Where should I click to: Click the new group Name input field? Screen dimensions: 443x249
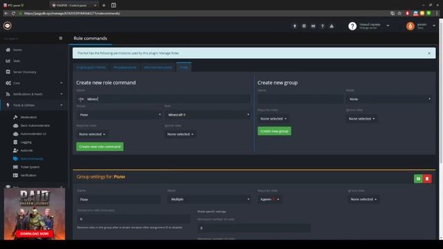pos(300,99)
